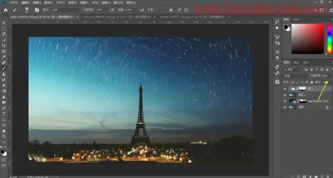Toggle pressure for opacity button

tap(112, 10)
